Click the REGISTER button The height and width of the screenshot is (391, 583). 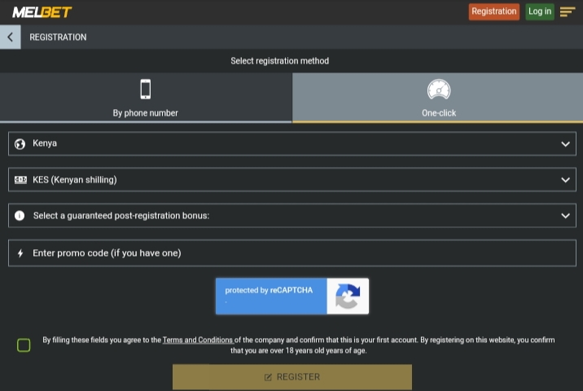point(292,377)
